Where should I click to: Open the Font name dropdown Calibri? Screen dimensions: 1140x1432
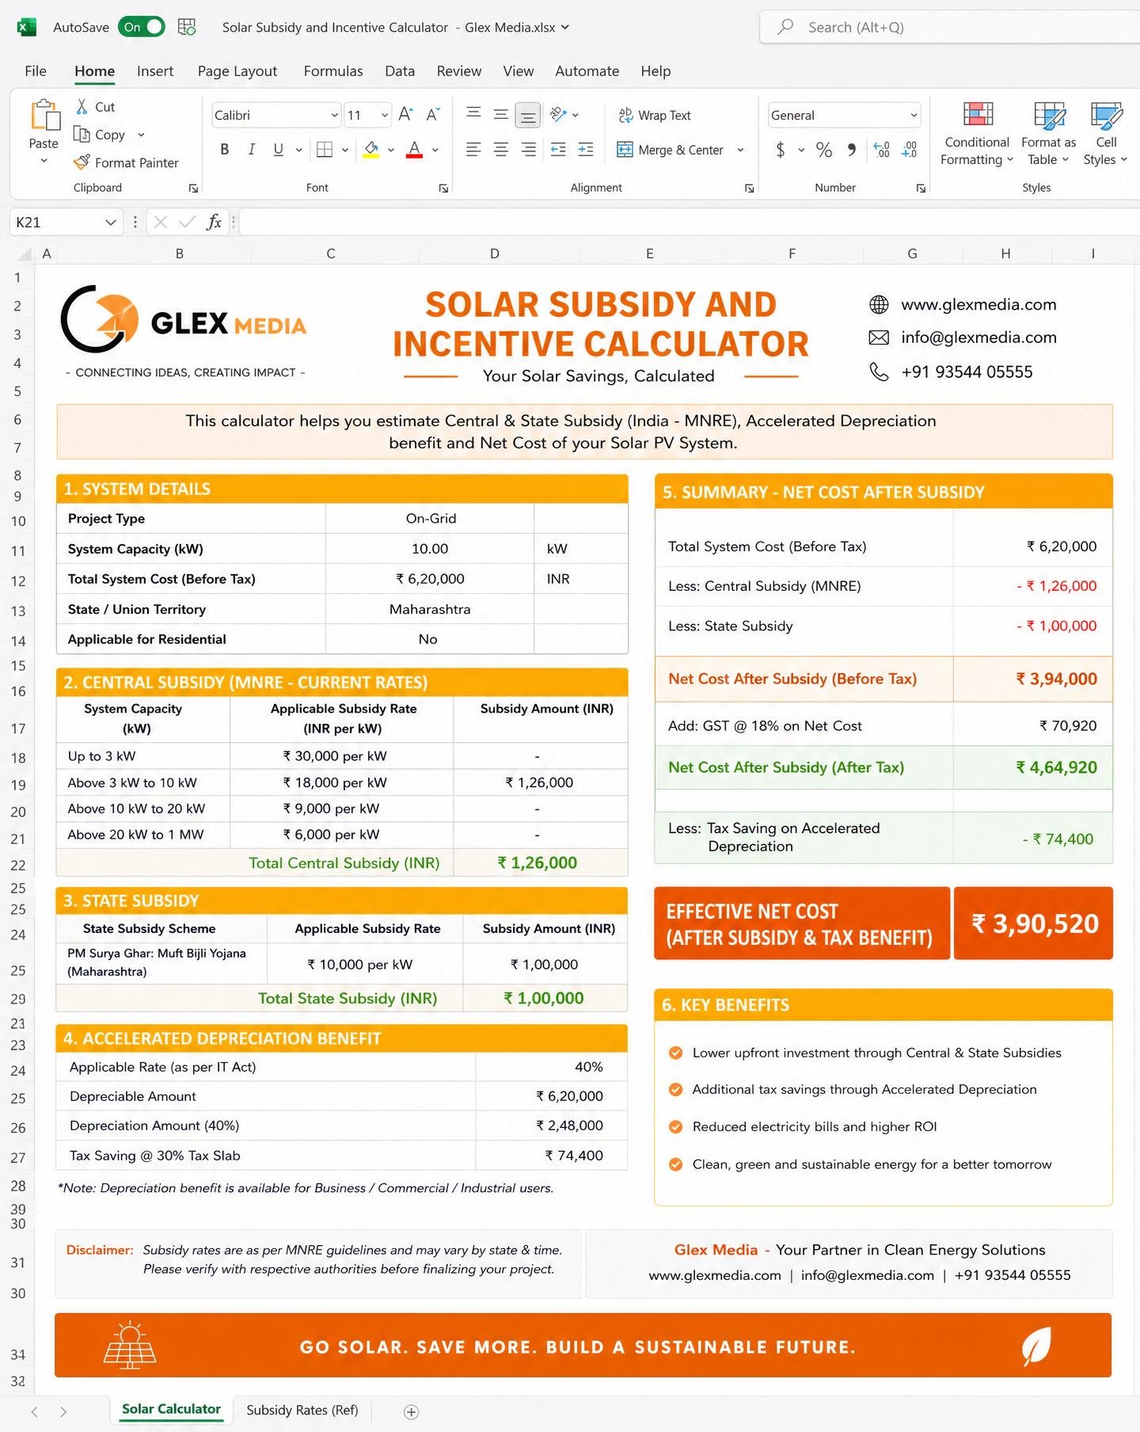[x=334, y=116]
